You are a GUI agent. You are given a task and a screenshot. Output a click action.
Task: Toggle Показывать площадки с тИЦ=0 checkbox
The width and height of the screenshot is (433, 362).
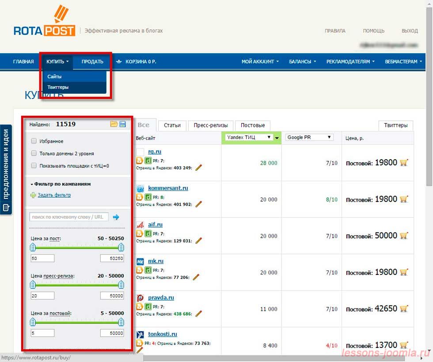click(34, 165)
